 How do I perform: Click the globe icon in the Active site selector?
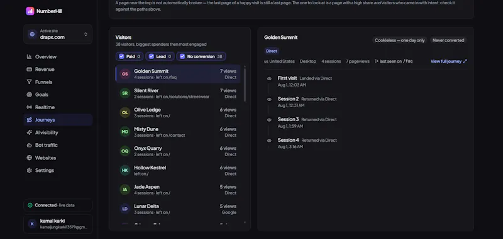32,35
